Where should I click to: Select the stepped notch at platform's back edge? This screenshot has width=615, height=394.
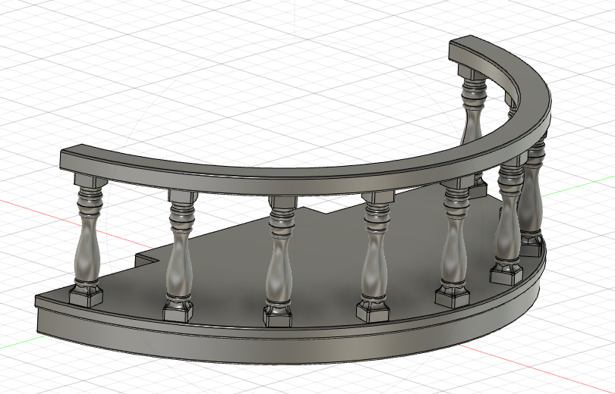tap(144, 261)
